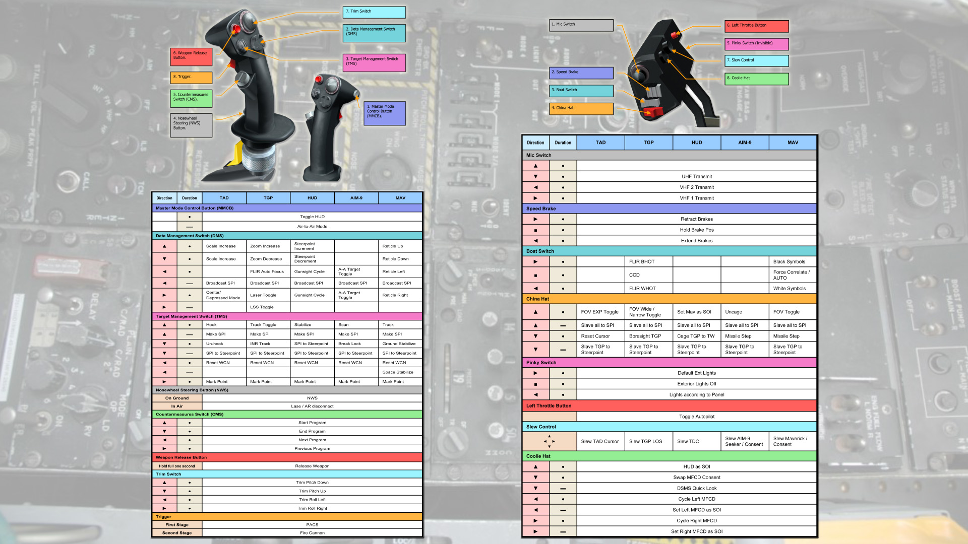Click the 'Force Correlate / AUTO' cell
968x544 pixels.
point(793,275)
